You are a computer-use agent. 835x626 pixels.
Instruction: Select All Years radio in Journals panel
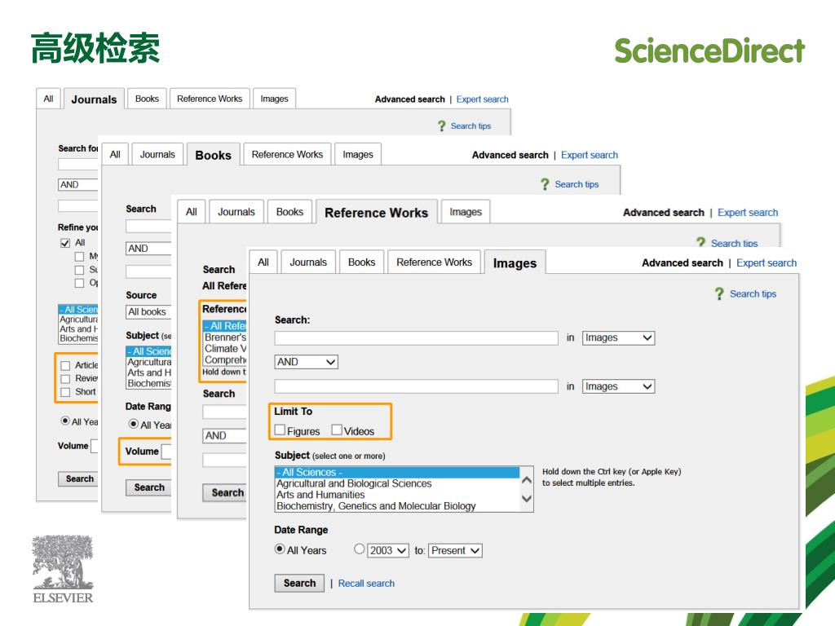pos(65,421)
